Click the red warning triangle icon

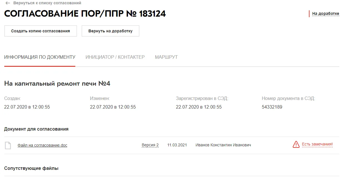[x=296, y=145]
